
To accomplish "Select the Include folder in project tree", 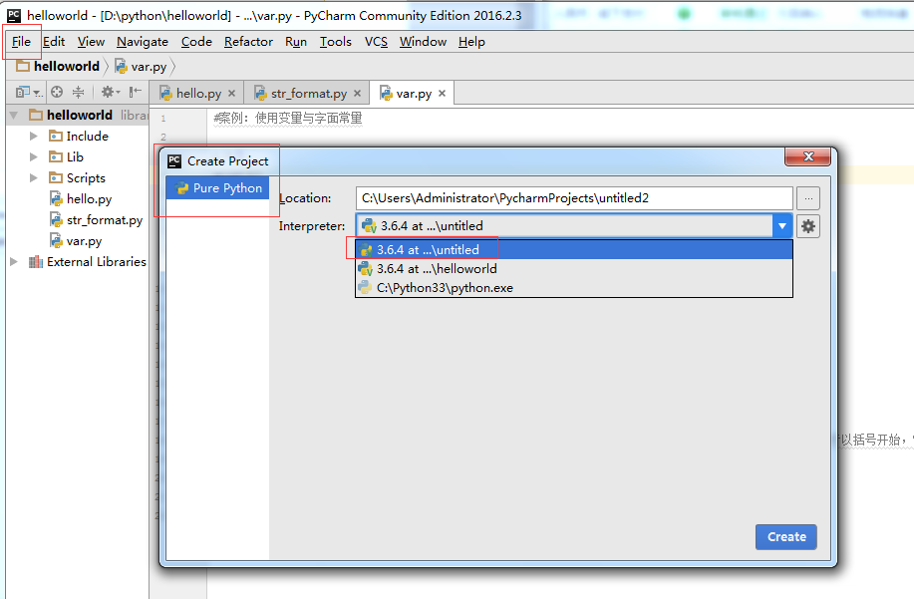I will [x=79, y=137].
